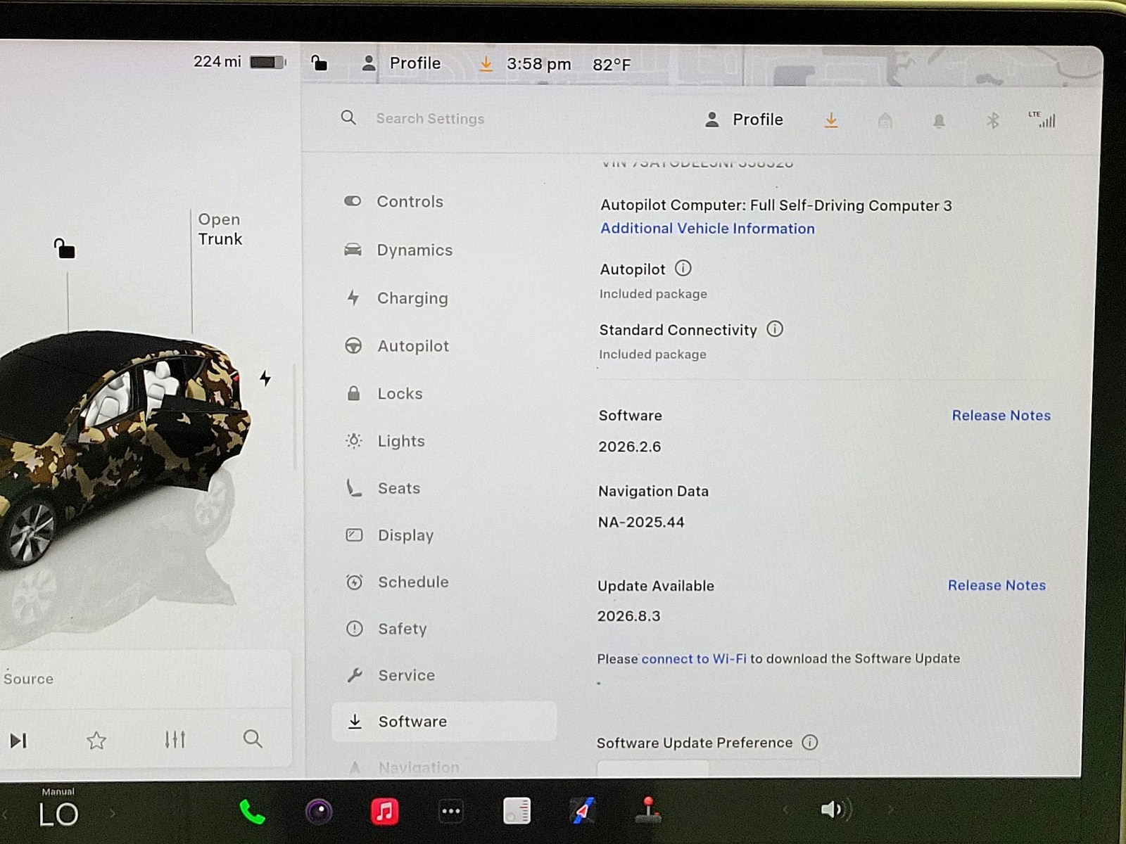Lower cabin temperature with left chevron

coord(6,814)
